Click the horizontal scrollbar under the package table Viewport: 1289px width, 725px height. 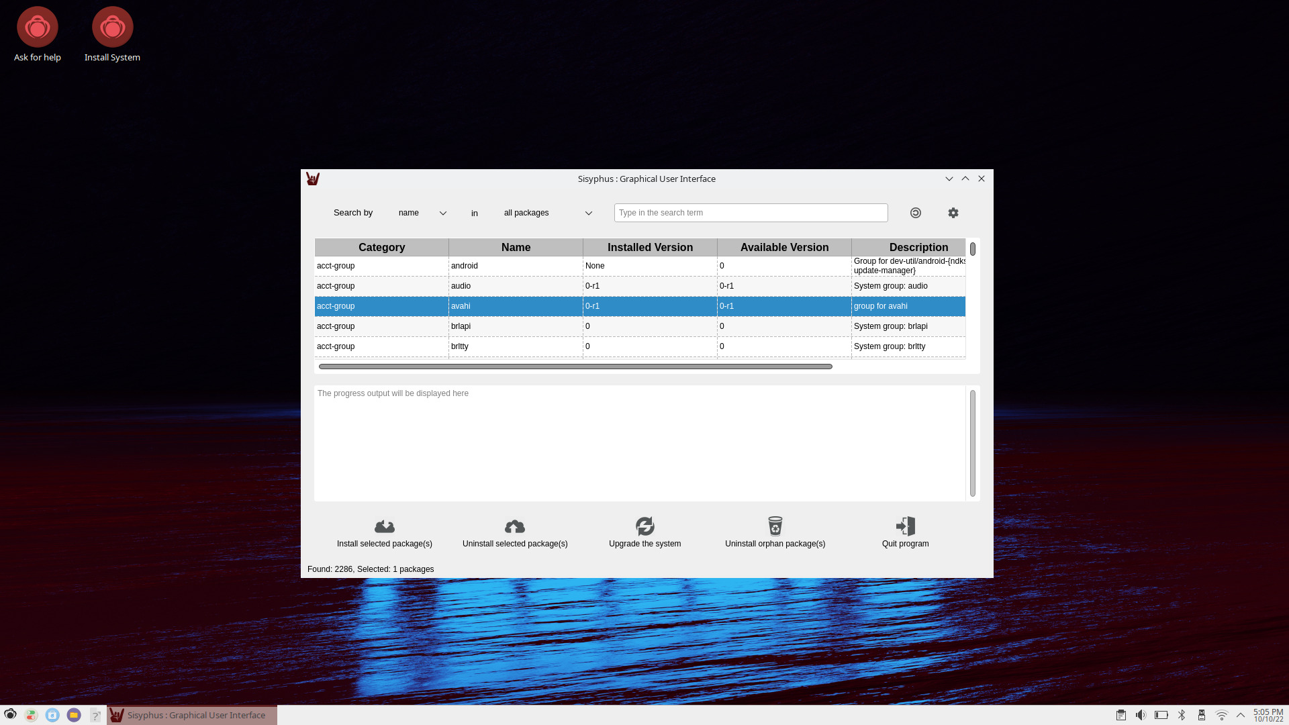pos(575,367)
